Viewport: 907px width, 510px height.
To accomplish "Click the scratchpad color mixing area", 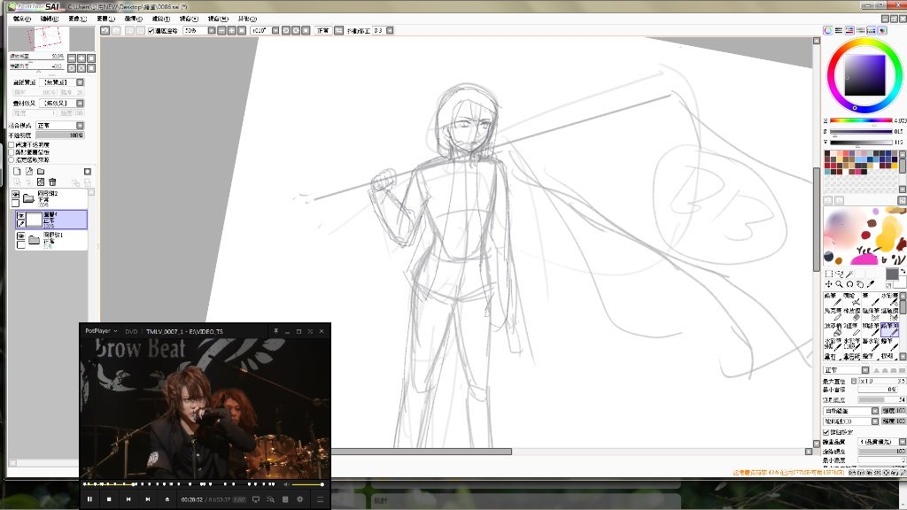I will coord(864,236).
